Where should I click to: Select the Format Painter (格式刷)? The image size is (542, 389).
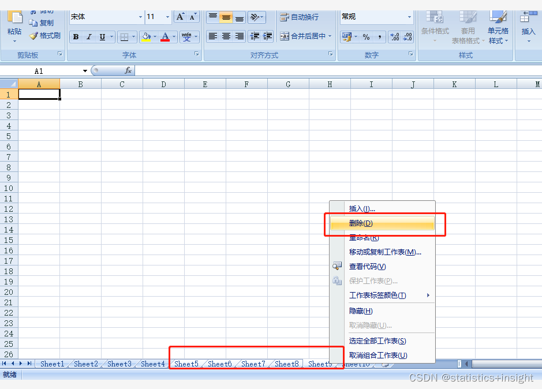45,35
